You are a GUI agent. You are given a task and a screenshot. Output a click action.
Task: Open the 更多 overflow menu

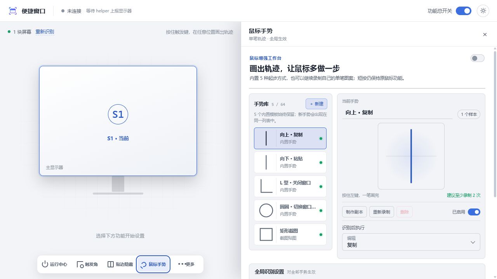point(186,264)
